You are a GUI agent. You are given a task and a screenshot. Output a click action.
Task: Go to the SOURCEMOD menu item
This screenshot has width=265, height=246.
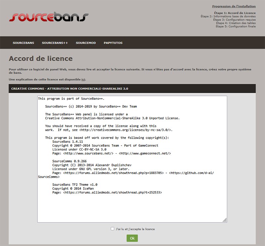[85, 43]
